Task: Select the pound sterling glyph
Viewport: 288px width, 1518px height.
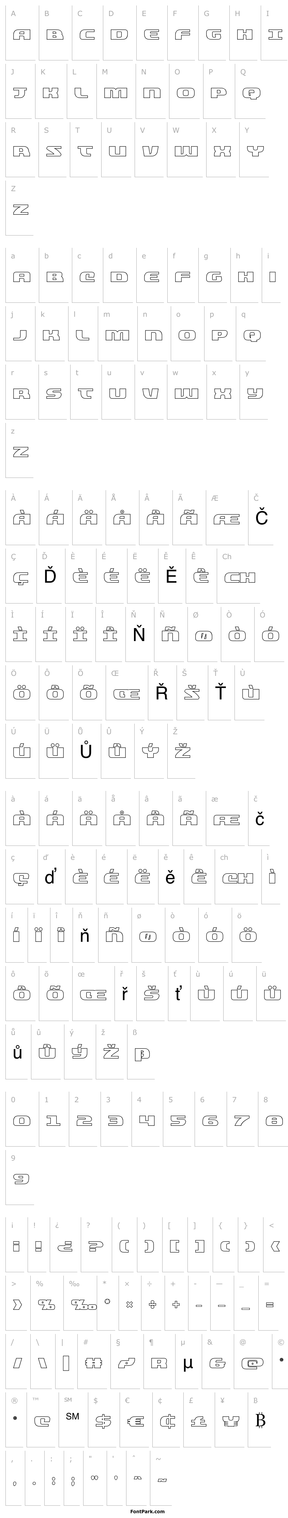Action: pos(198,1422)
